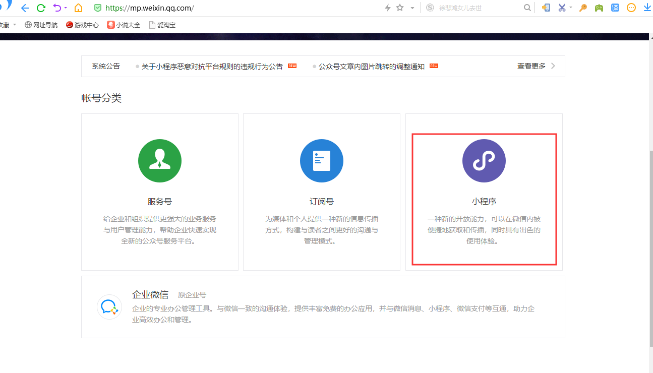Click the lightning speed mode icon
Image resolution: width=653 pixels, height=373 pixels.
pyautogui.click(x=388, y=8)
